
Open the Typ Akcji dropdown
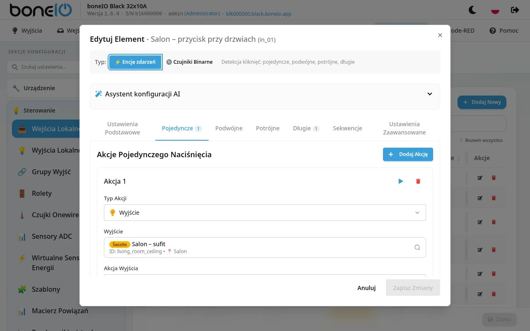pyautogui.click(x=265, y=213)
